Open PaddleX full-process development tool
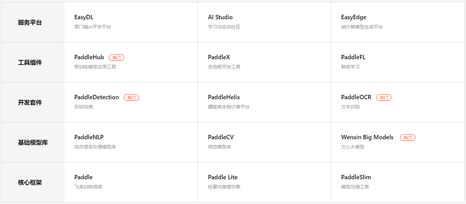Screen dimensions: 466x204 [x=219, y=58]
